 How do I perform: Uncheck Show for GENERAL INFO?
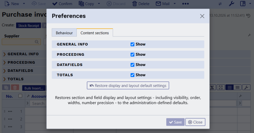[x=132, y=44]
